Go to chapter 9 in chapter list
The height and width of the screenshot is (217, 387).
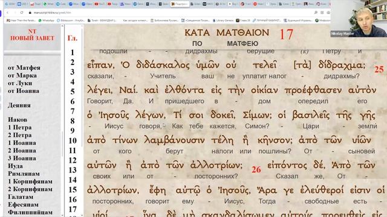click(x=73, y=131)
